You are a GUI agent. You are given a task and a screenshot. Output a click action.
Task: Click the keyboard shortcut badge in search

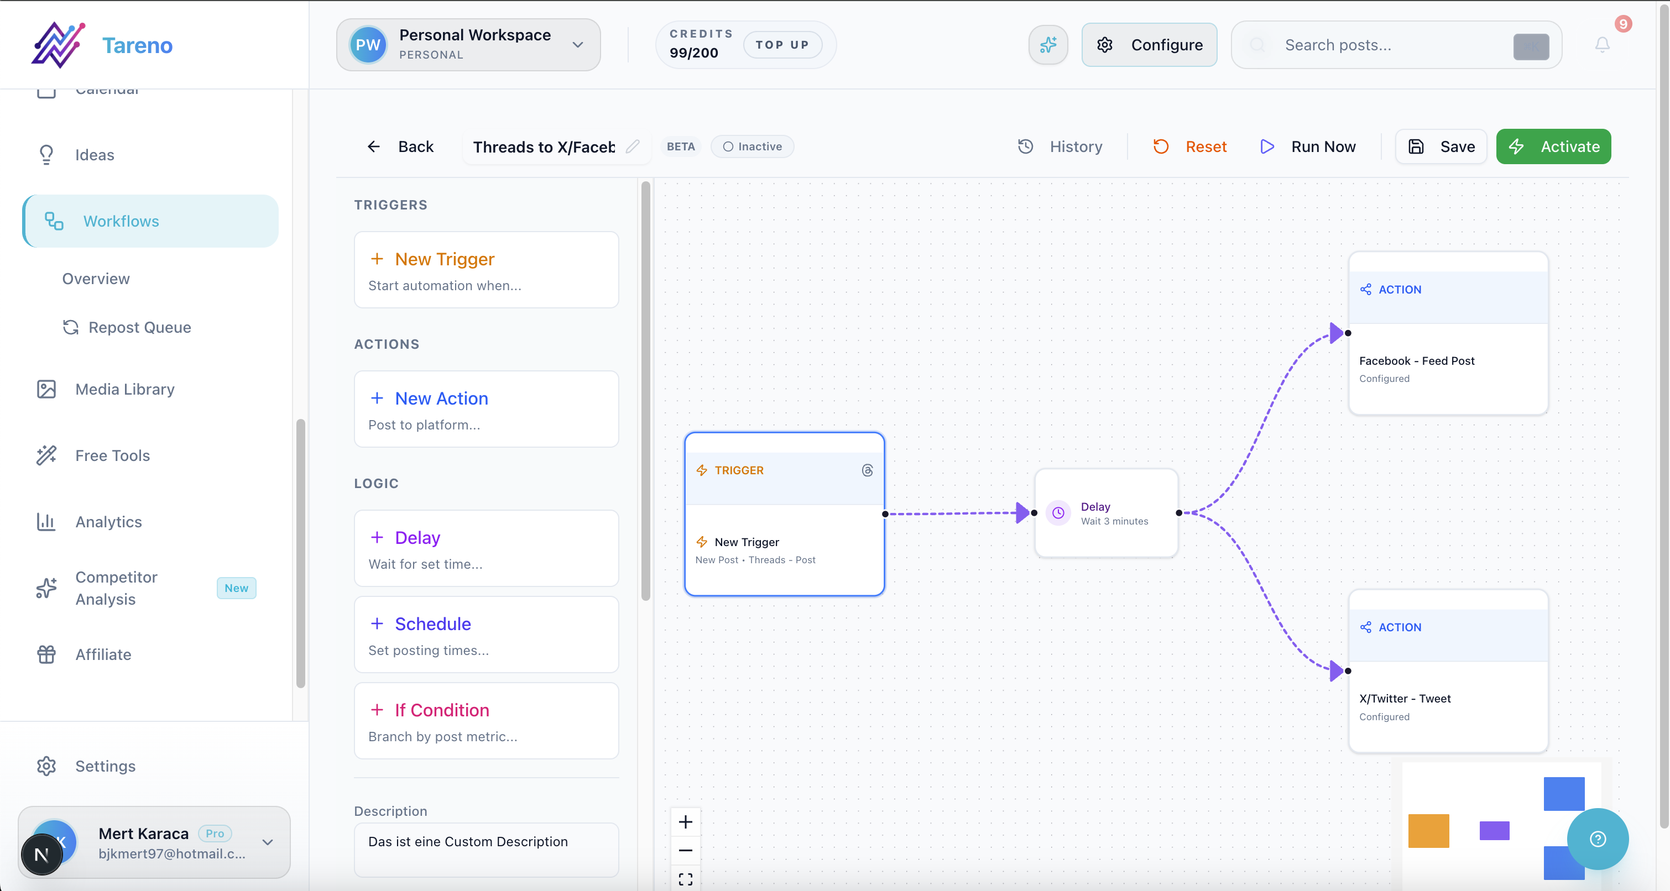[x=1531, y=46]
